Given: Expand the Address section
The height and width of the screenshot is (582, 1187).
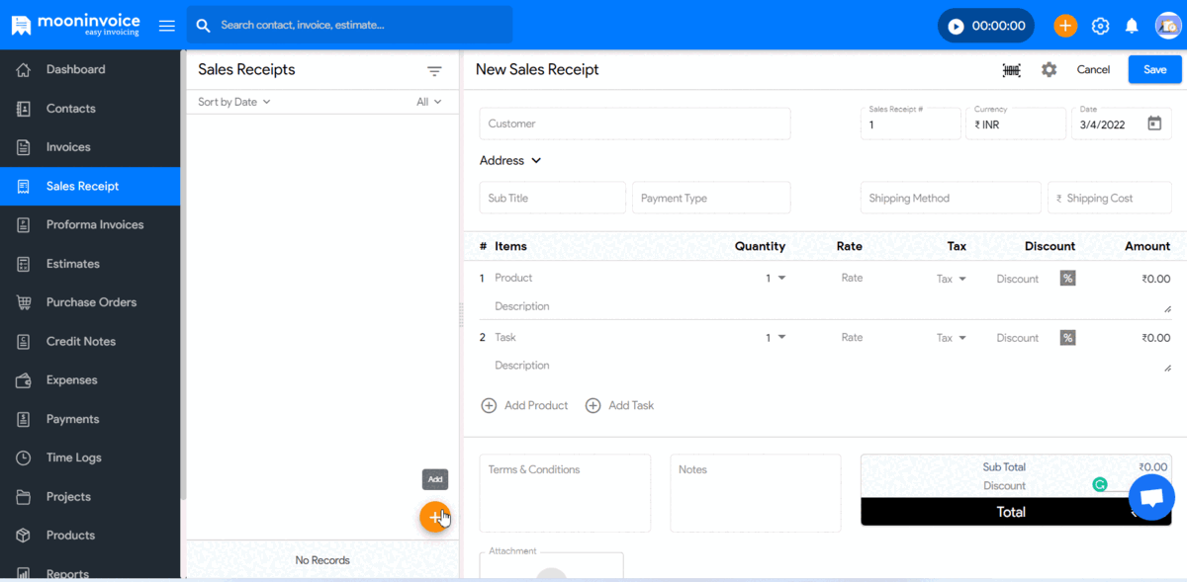Looking at the screenshot, I should point(510,160).
